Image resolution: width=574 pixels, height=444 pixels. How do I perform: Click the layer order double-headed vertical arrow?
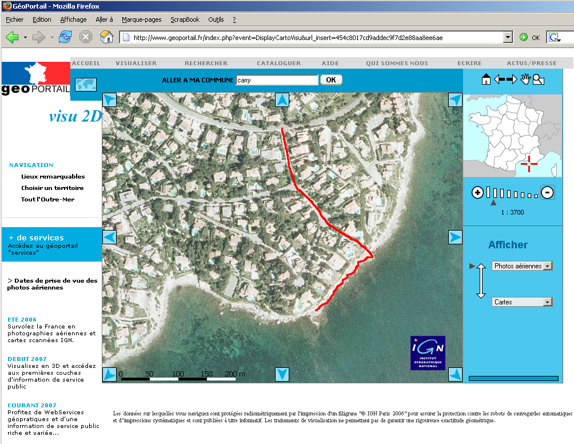point(481,280)
